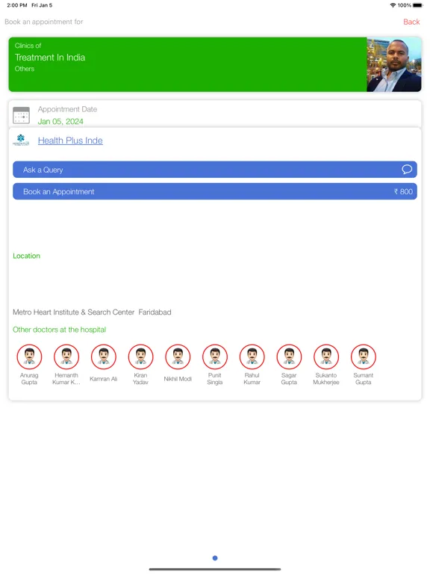The width and height of the screenshot is (430, 574).
Task: Tap the Appointment Date label
Action: (67, 109)
